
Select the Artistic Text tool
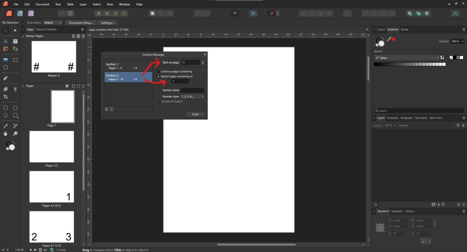(5, 41)
